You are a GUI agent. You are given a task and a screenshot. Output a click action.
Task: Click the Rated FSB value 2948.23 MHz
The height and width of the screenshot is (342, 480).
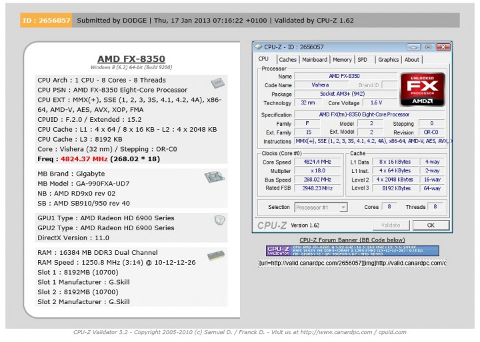[317, 188]
